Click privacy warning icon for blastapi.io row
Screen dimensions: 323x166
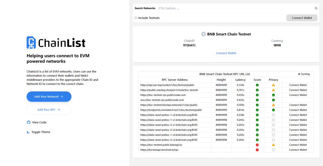point(273,145)
